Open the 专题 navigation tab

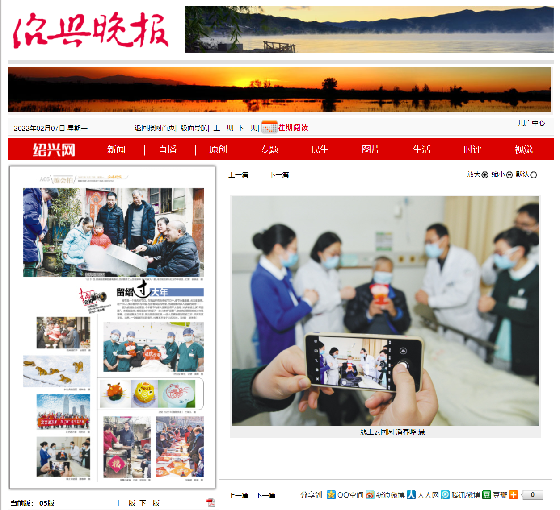click(269, 149)
